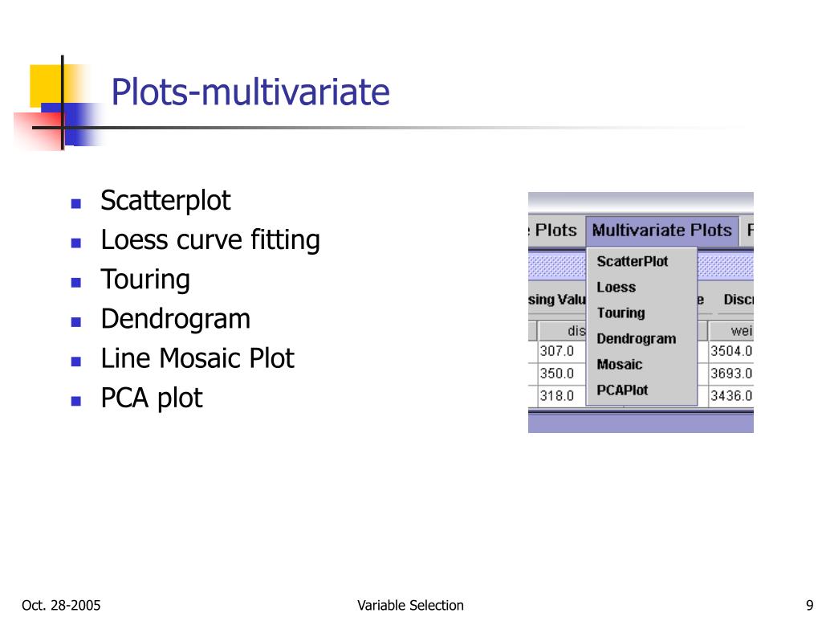Click the Touring bullet on slide

point(145,280)
